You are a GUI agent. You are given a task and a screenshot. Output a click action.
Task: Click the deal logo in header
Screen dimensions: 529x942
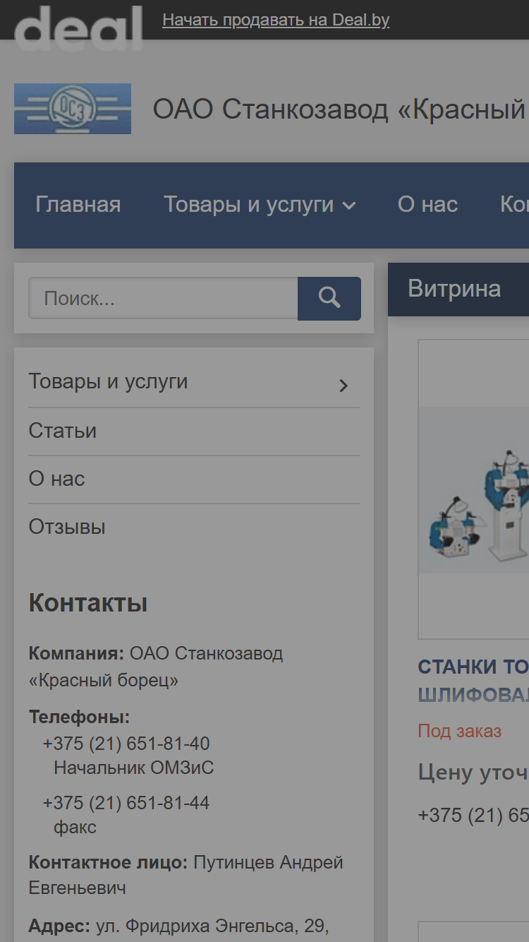(78, 28)
